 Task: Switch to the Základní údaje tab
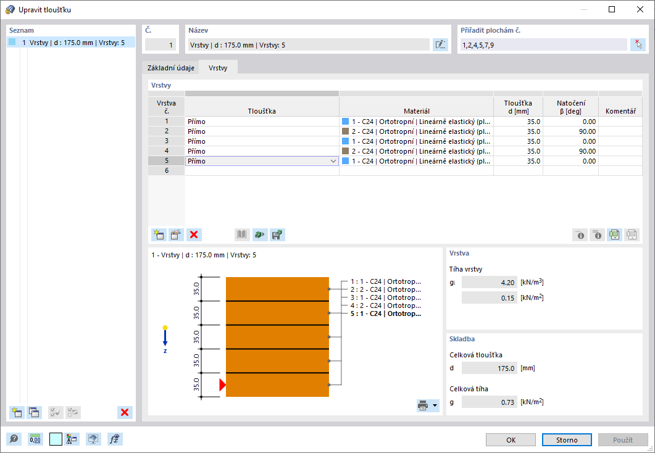point(171,68)
